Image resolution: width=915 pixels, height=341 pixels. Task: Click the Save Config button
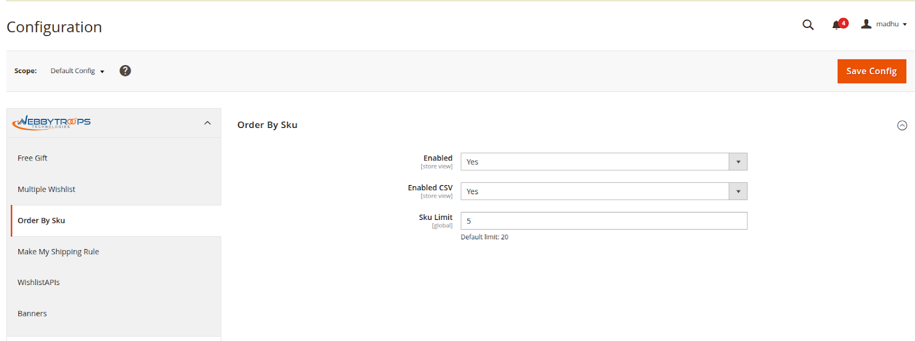click(872, 71)
